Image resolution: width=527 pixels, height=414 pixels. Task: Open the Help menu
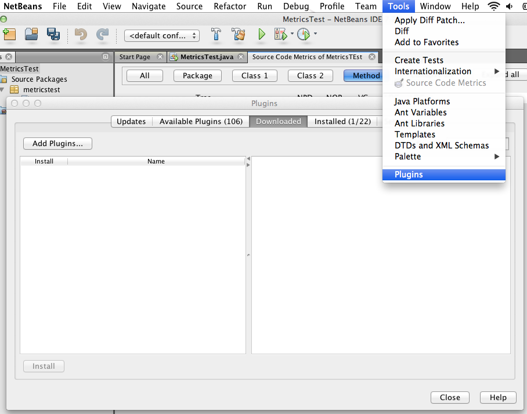[470, 6]
